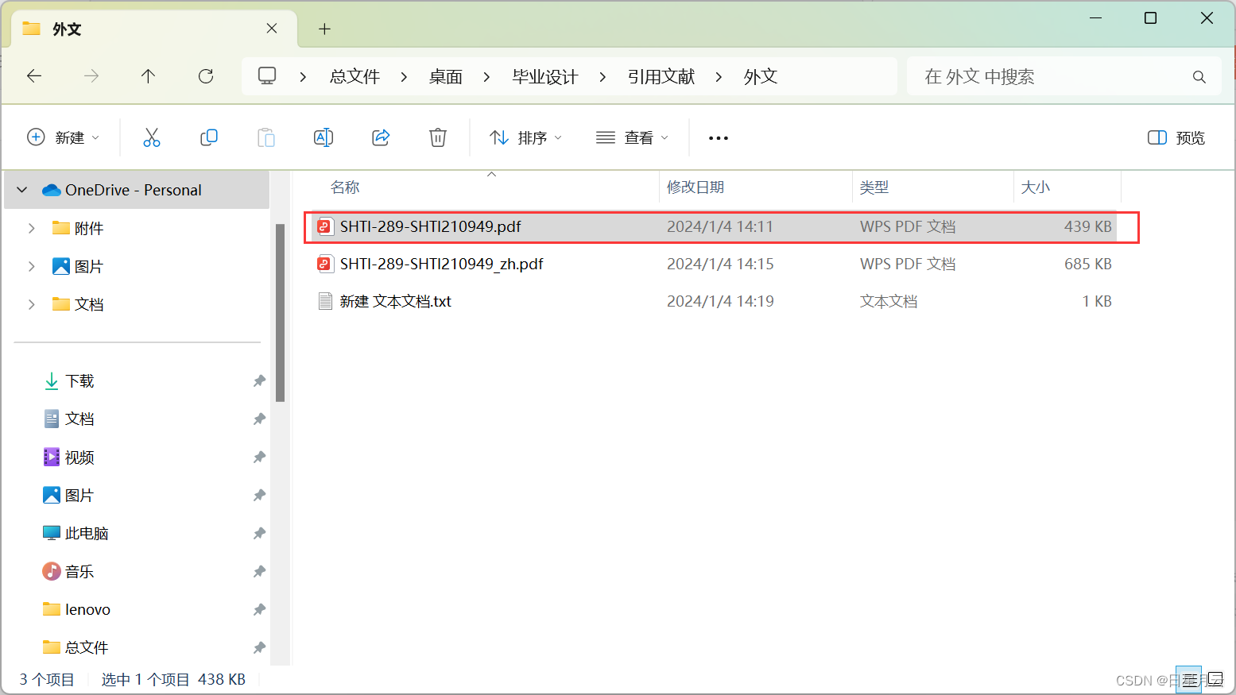Open the 查看 view dropdown
The image size is (1236, 695).
pos(632,137)
